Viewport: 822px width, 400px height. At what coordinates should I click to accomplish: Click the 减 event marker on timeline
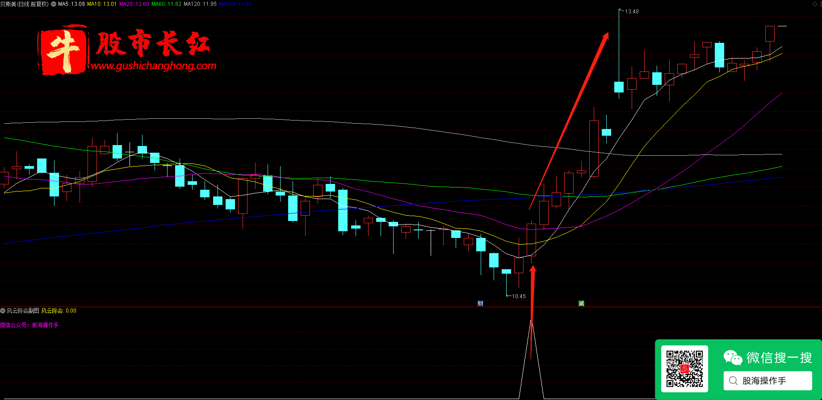click(x=581, y=304)
